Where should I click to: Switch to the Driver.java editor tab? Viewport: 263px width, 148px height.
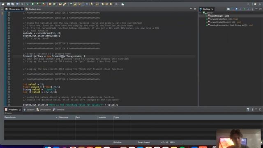pos(14,9)
